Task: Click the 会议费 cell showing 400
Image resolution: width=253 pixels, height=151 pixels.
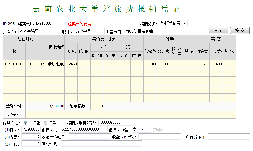Action: tap(216, 64)
